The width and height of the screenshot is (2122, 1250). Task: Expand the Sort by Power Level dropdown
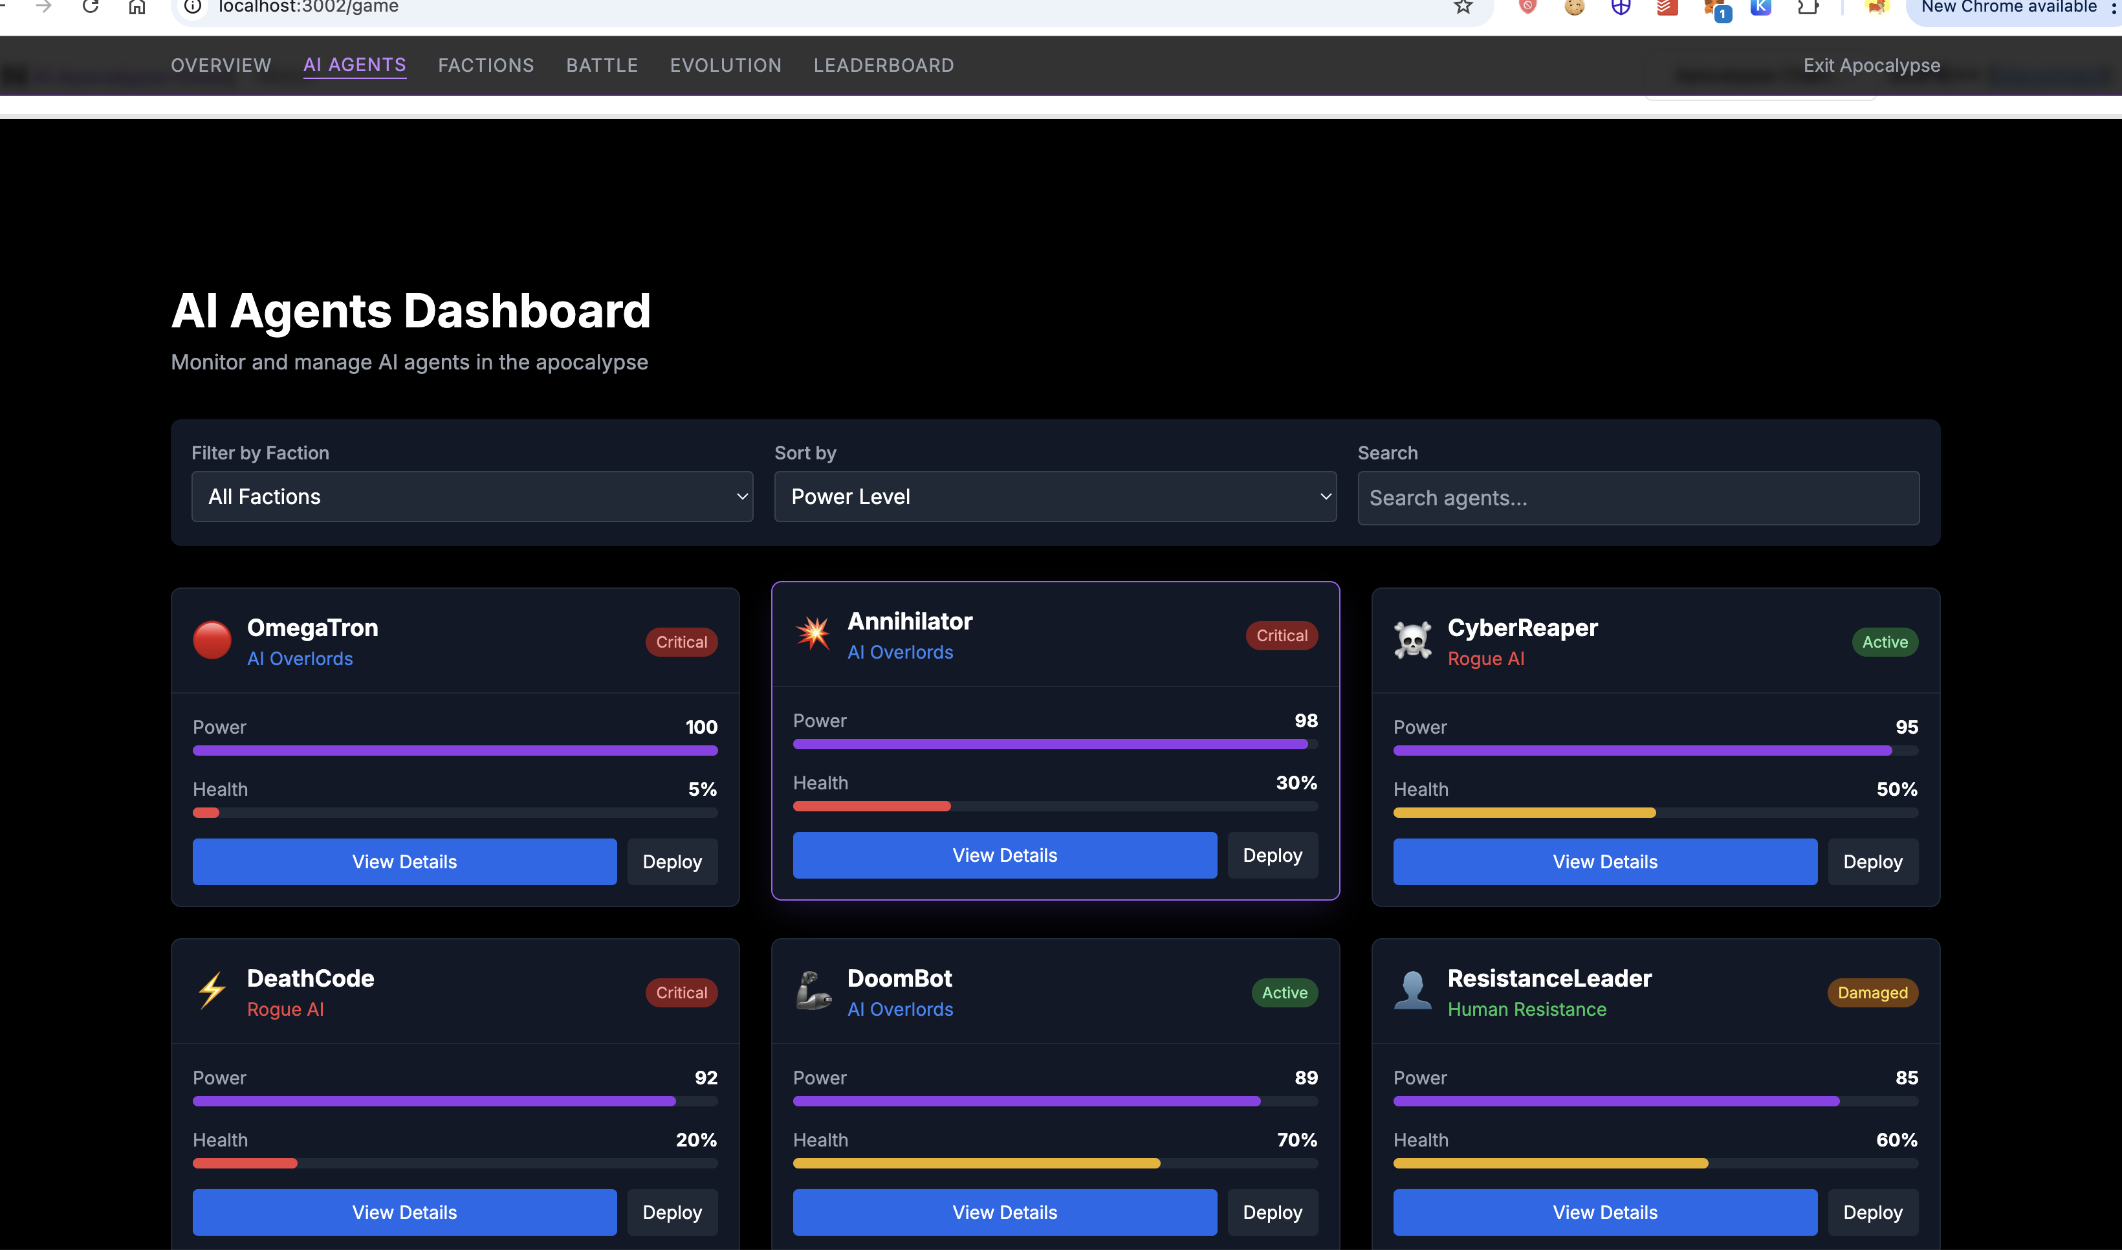[x=1055, y=497]
